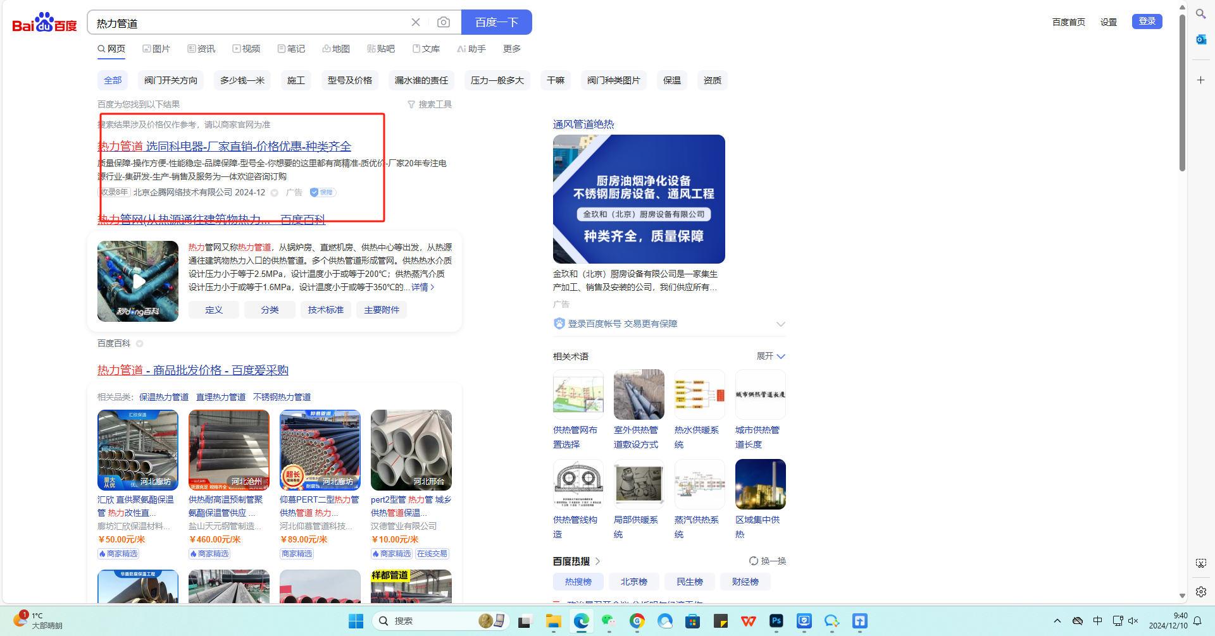Click the 热力管道 search input field
Screen dimensions: 1215x636
tap(250, 23)
